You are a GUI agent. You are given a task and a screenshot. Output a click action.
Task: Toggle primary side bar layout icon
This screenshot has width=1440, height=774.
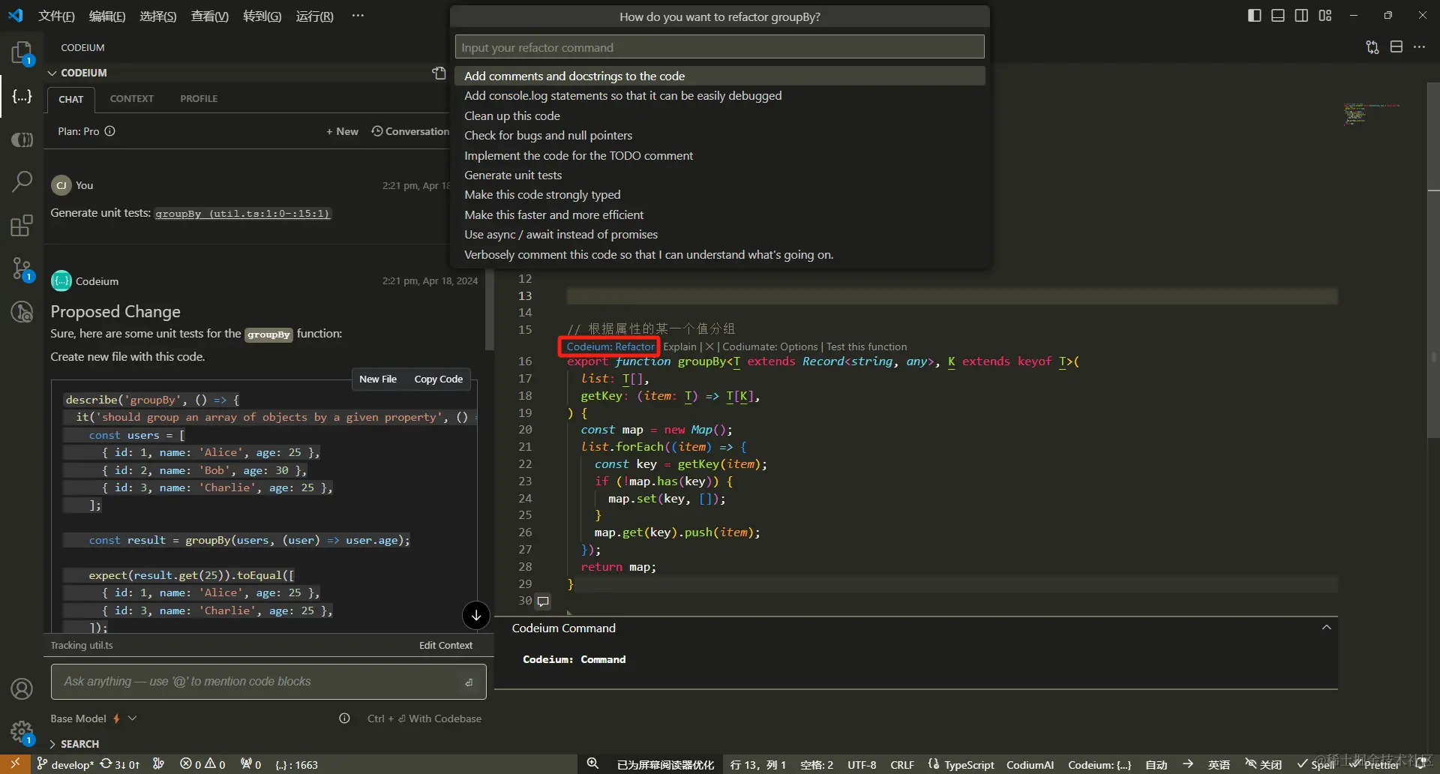pyautogui.click(x=1254, y=16)
